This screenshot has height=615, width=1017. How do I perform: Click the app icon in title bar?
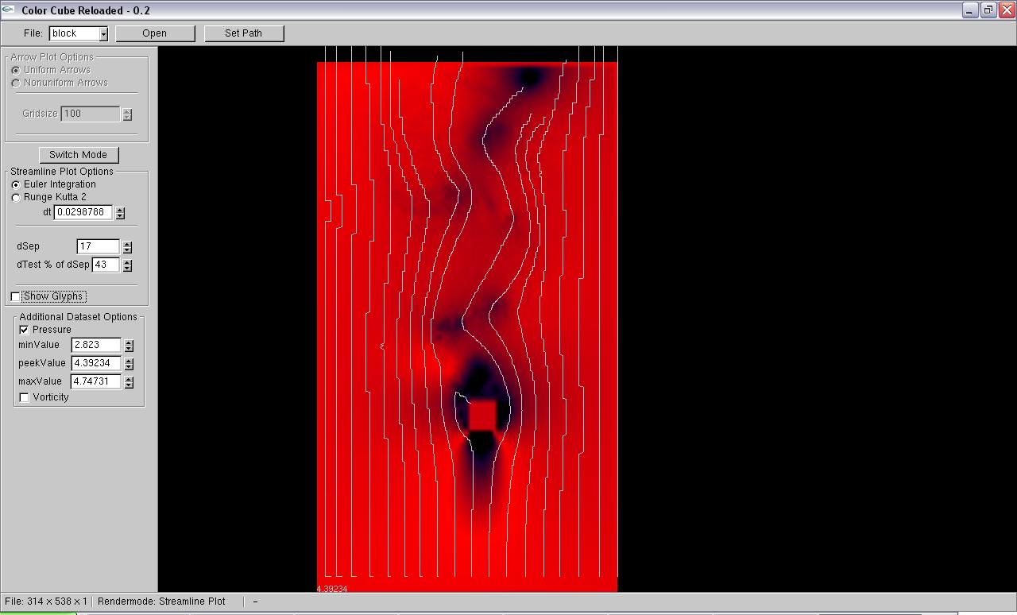9,10
